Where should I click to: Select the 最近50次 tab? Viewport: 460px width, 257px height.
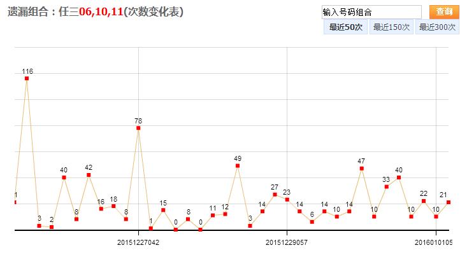(345, 27)
